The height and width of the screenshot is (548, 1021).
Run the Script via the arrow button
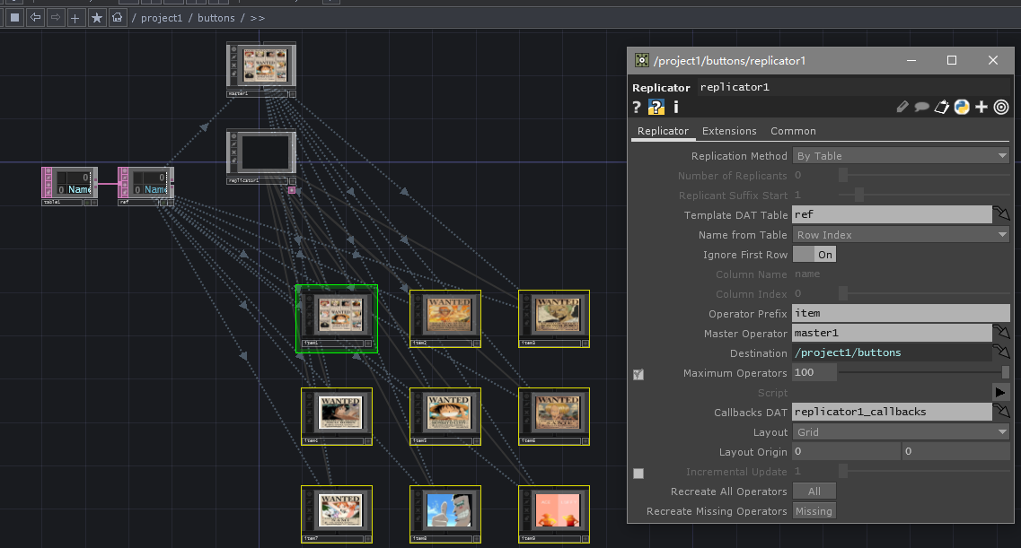pos(999,391)
